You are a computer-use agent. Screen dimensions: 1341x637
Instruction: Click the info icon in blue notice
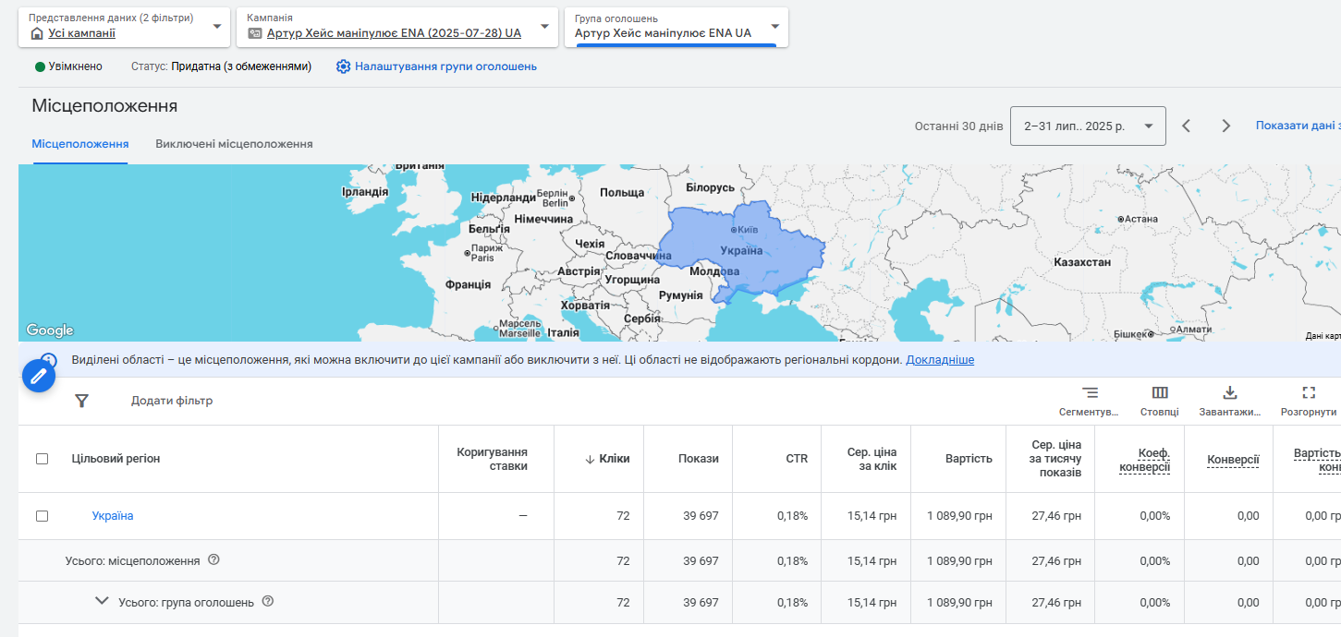tap(49, 360)
